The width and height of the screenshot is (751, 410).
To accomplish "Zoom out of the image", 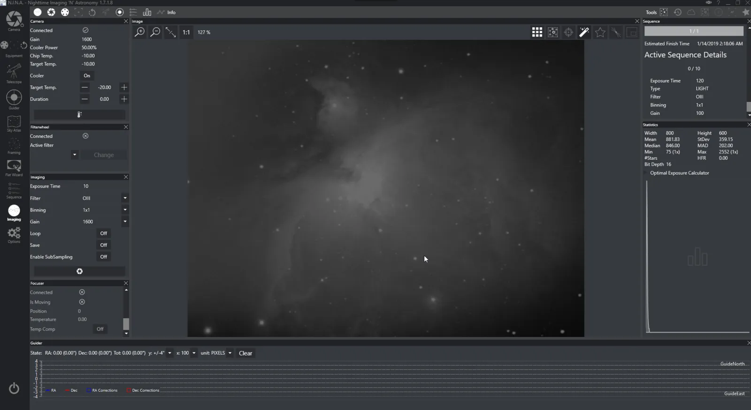I will pos(155,32).
